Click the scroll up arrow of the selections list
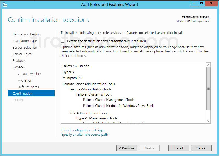220x156 pixels. [x=208, y=65]
